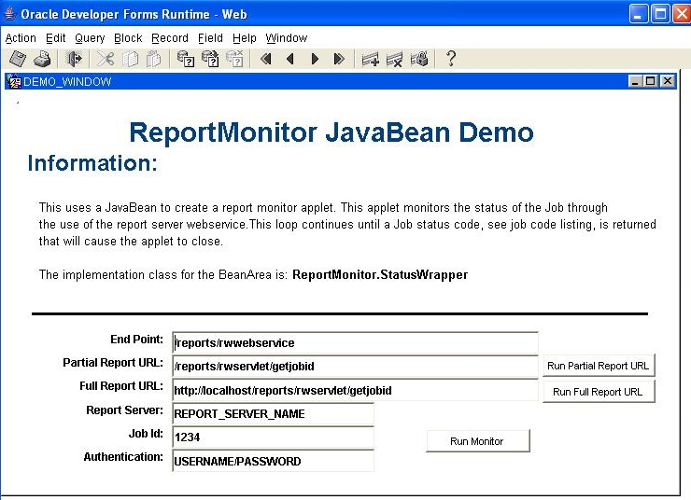Click the Exit door toolbar icon
The height and width of the screenshot is (500, 691).
(x=74, y=59)
